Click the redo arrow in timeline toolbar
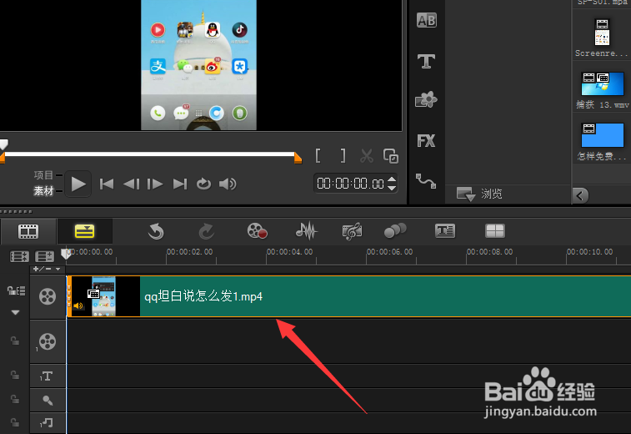This screenshot has width=631, height=434. point(207,232)
